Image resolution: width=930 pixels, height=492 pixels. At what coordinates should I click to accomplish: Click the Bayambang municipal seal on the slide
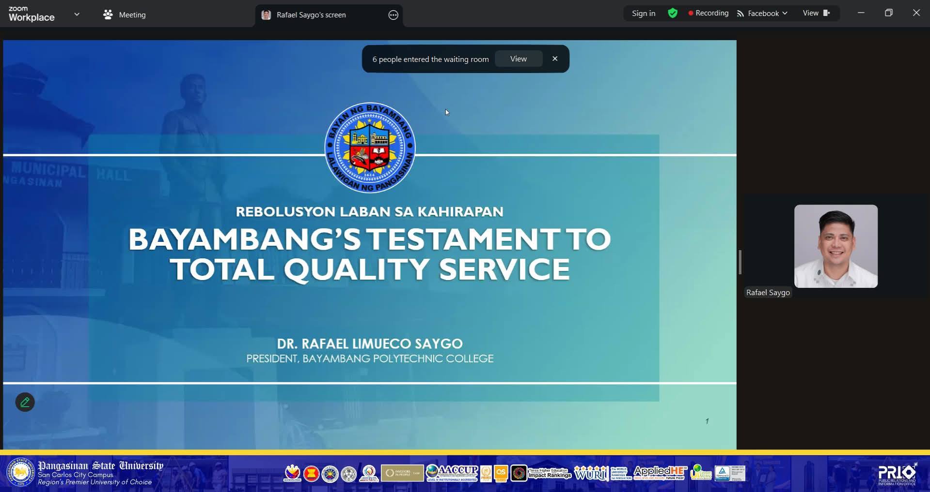[x=370, y=148]
